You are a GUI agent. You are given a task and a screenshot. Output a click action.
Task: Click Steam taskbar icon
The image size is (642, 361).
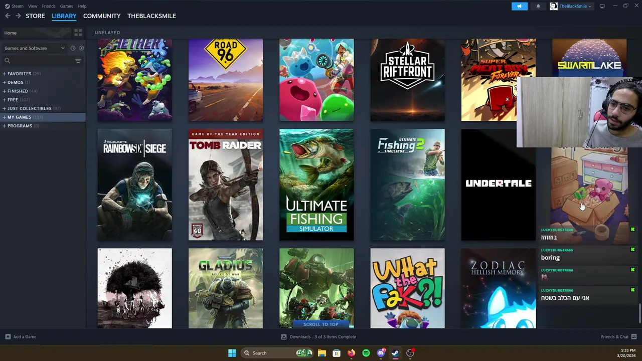[x=395, y=353]
